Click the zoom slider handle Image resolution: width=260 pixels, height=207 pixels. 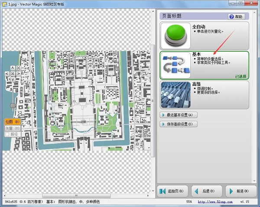click(13, 105)
